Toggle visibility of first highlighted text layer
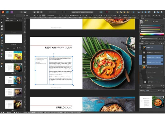Viewport: 165px width, 124px height. [x=162, y=57]
